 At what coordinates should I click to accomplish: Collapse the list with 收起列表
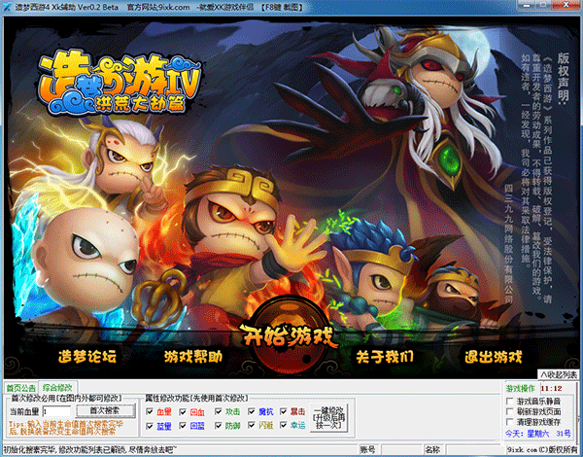pyautogui.click(x=559, y=374)
